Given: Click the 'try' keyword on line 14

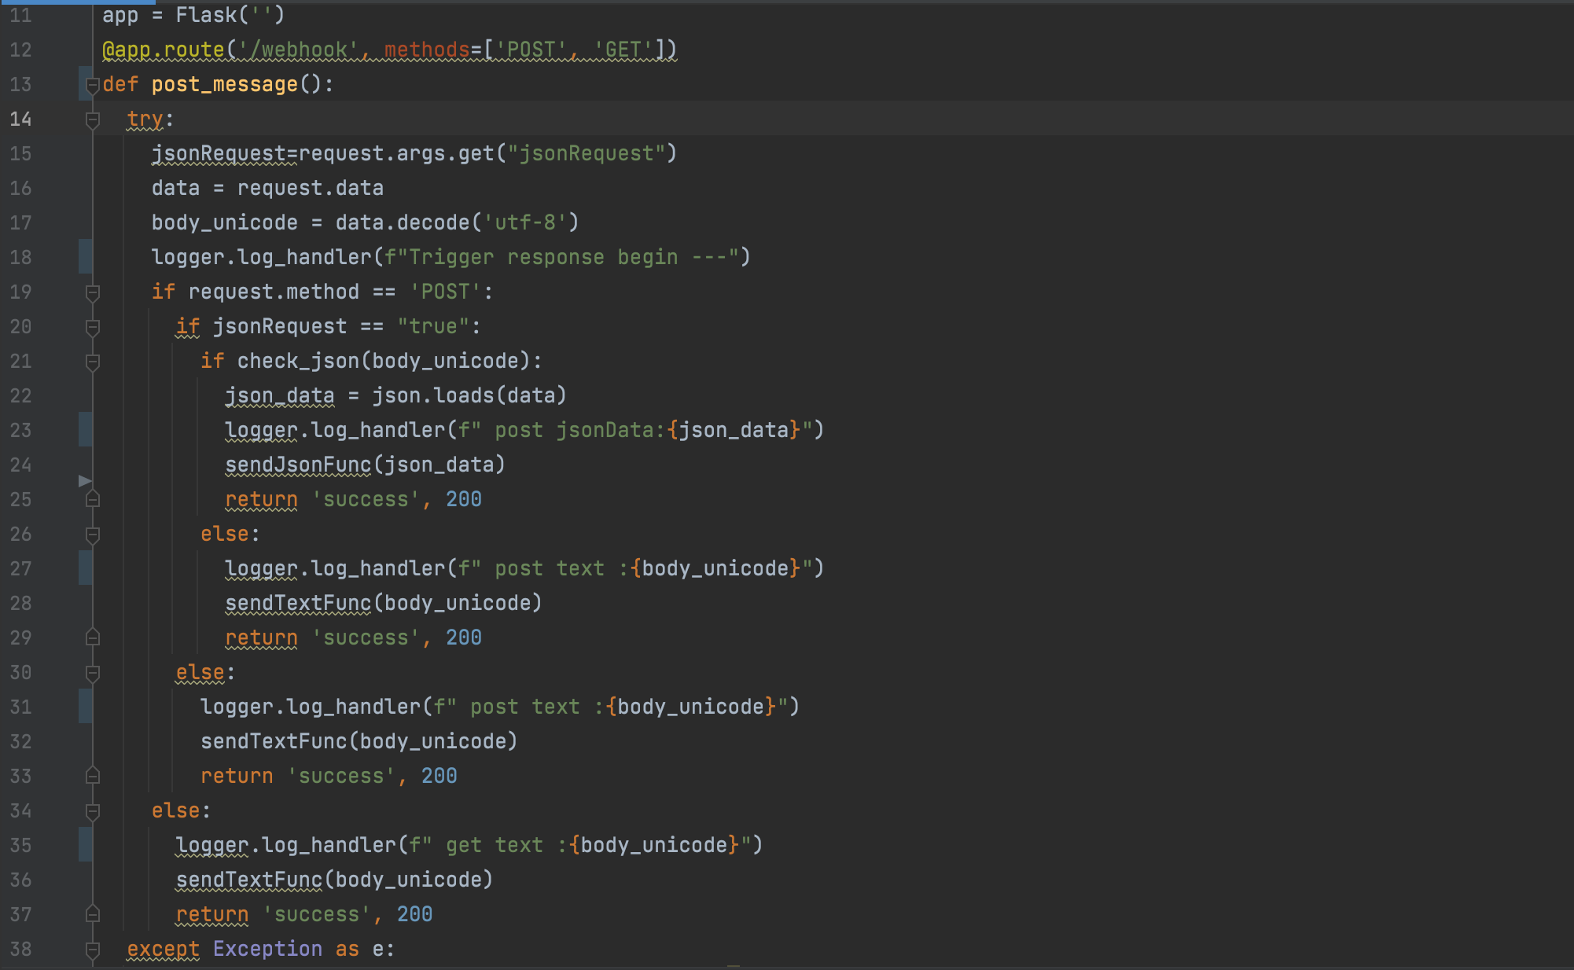Looking at the screenshot, I should click(x=145, y=119).
